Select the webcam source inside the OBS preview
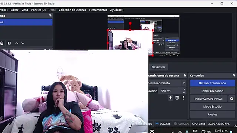 [130, 40]
